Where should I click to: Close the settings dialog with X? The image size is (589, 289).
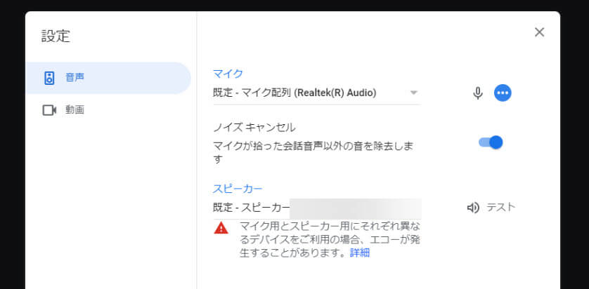539,32
